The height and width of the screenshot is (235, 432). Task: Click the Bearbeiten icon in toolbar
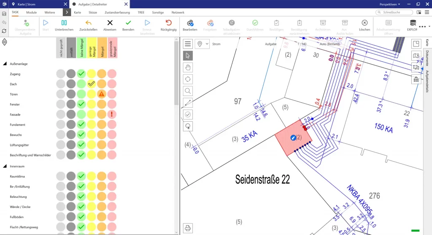point(190,23)
